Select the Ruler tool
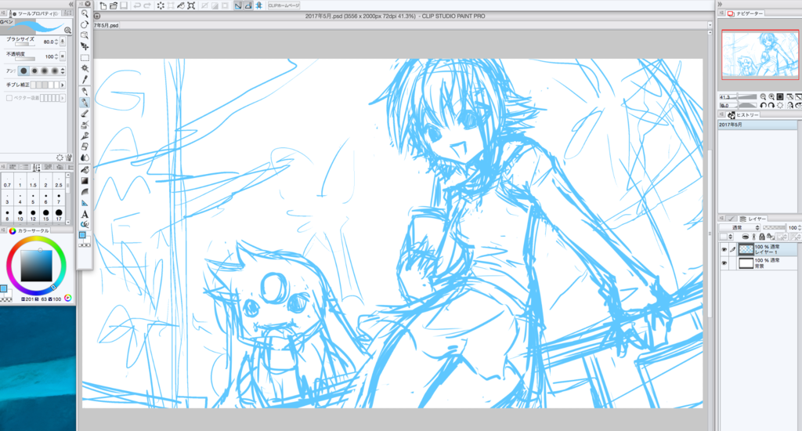The width and height of the screenshot is (802, 431). pyautogui.click(x=85, y=203)
